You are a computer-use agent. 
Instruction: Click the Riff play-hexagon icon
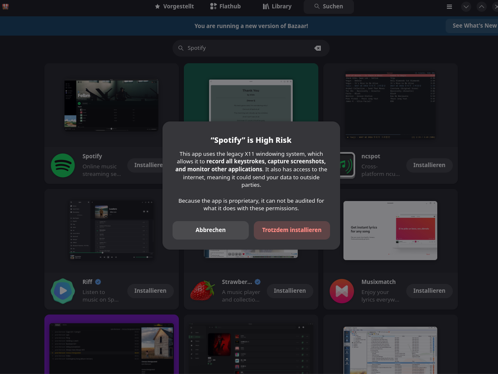click(x=63, y=291)
